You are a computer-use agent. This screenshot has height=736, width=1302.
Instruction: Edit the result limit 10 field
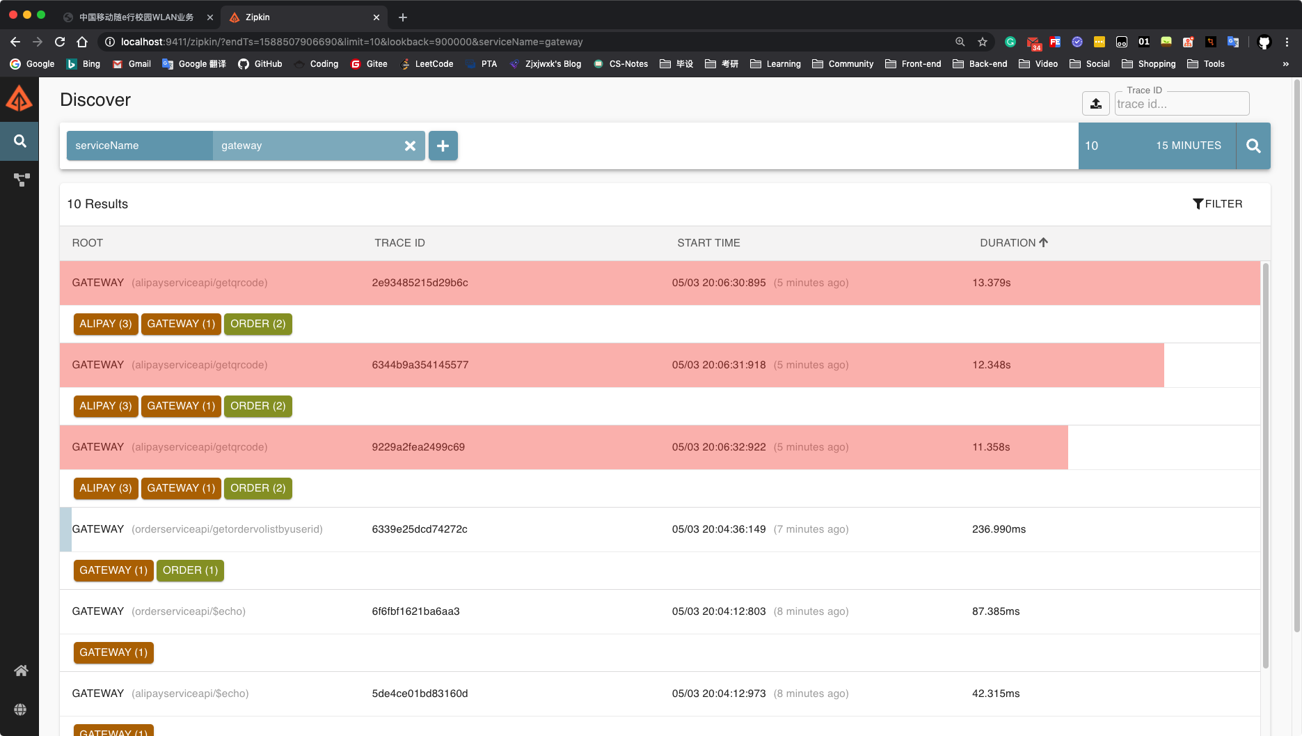tap(1110, 146)
